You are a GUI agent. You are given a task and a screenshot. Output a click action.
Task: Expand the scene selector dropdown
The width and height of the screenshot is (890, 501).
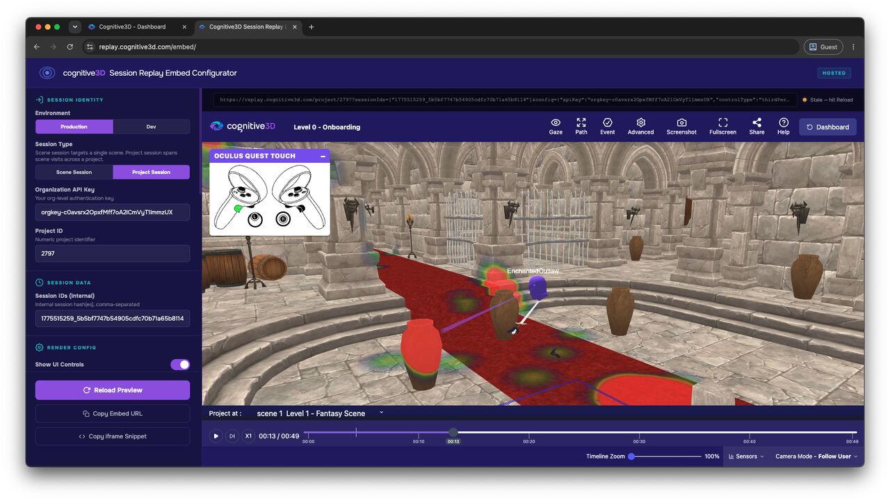[381, 413]
